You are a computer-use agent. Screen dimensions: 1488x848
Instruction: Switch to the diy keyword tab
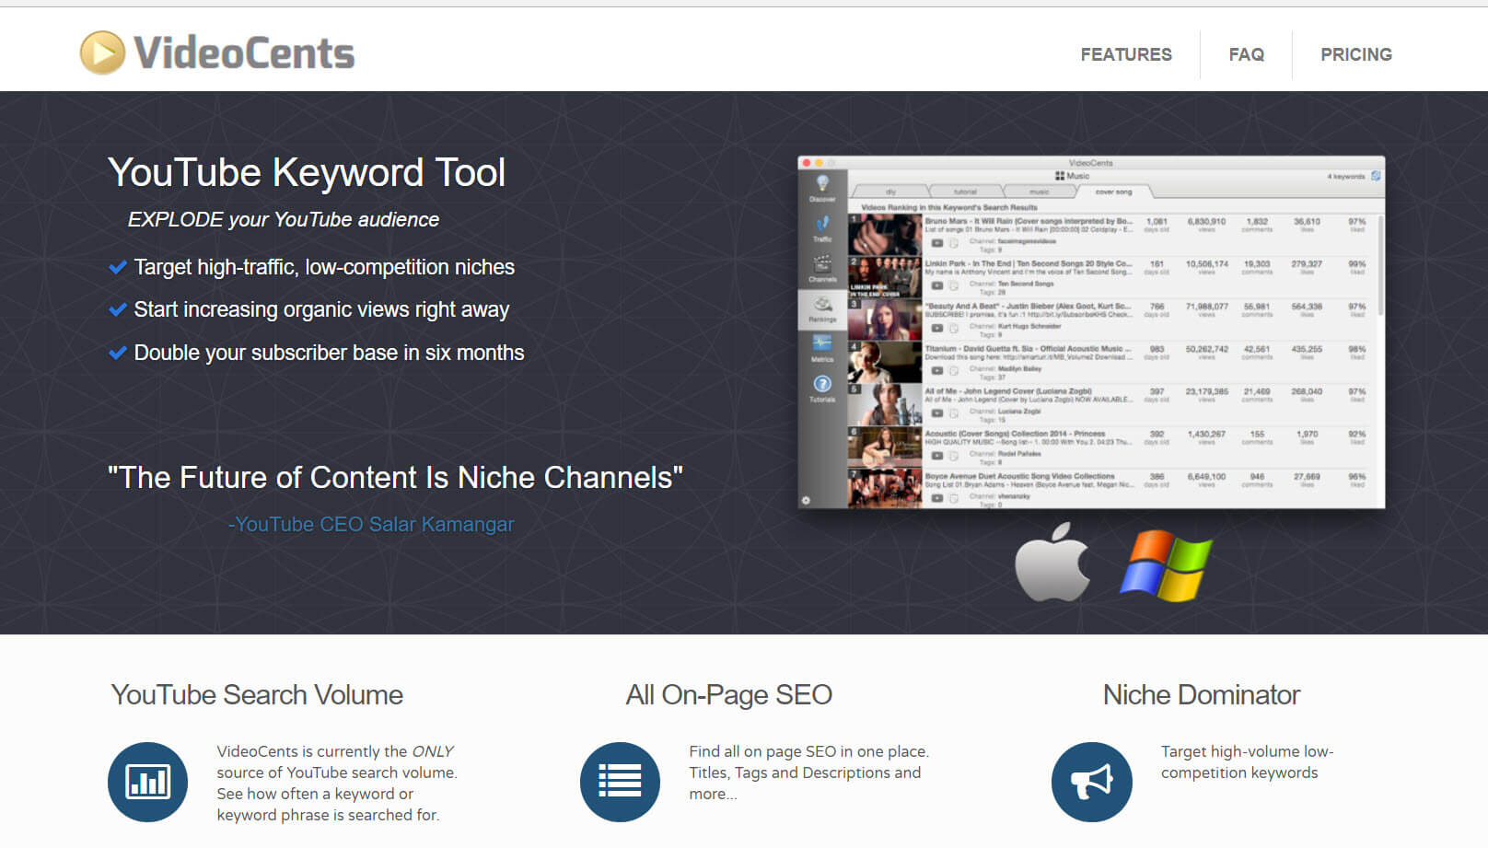(890, 192)
